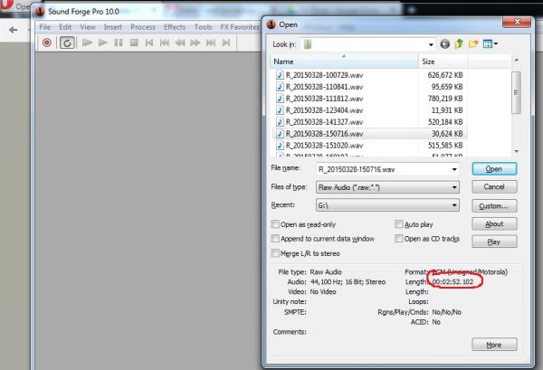Expand the Look in folder dropdown
The height and width of the screenshot is (370, 543).
tap(430, 43)
